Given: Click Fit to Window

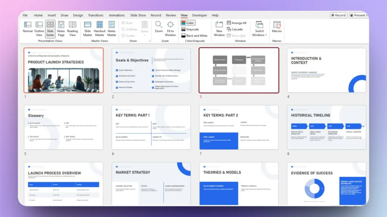Looking at the screenshot, I should coord(170,28).
